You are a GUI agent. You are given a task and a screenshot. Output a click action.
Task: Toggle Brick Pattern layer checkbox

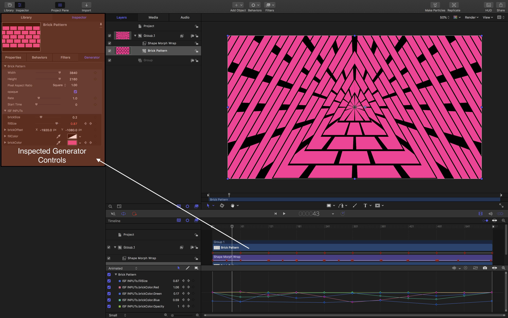pos(110,51)
